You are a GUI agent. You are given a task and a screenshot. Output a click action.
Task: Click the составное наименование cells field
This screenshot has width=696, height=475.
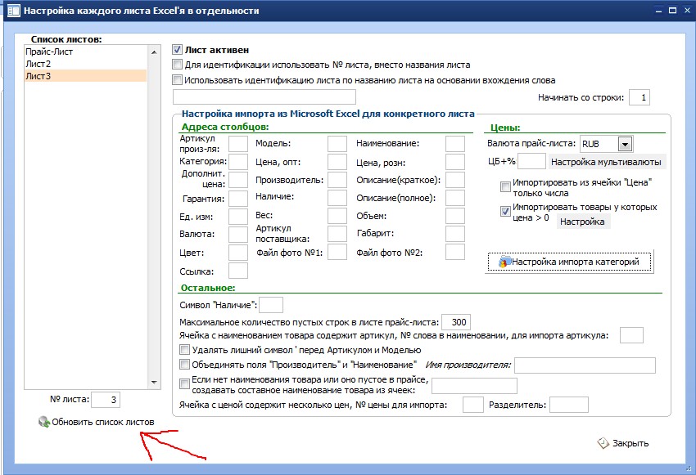point(474,386)
